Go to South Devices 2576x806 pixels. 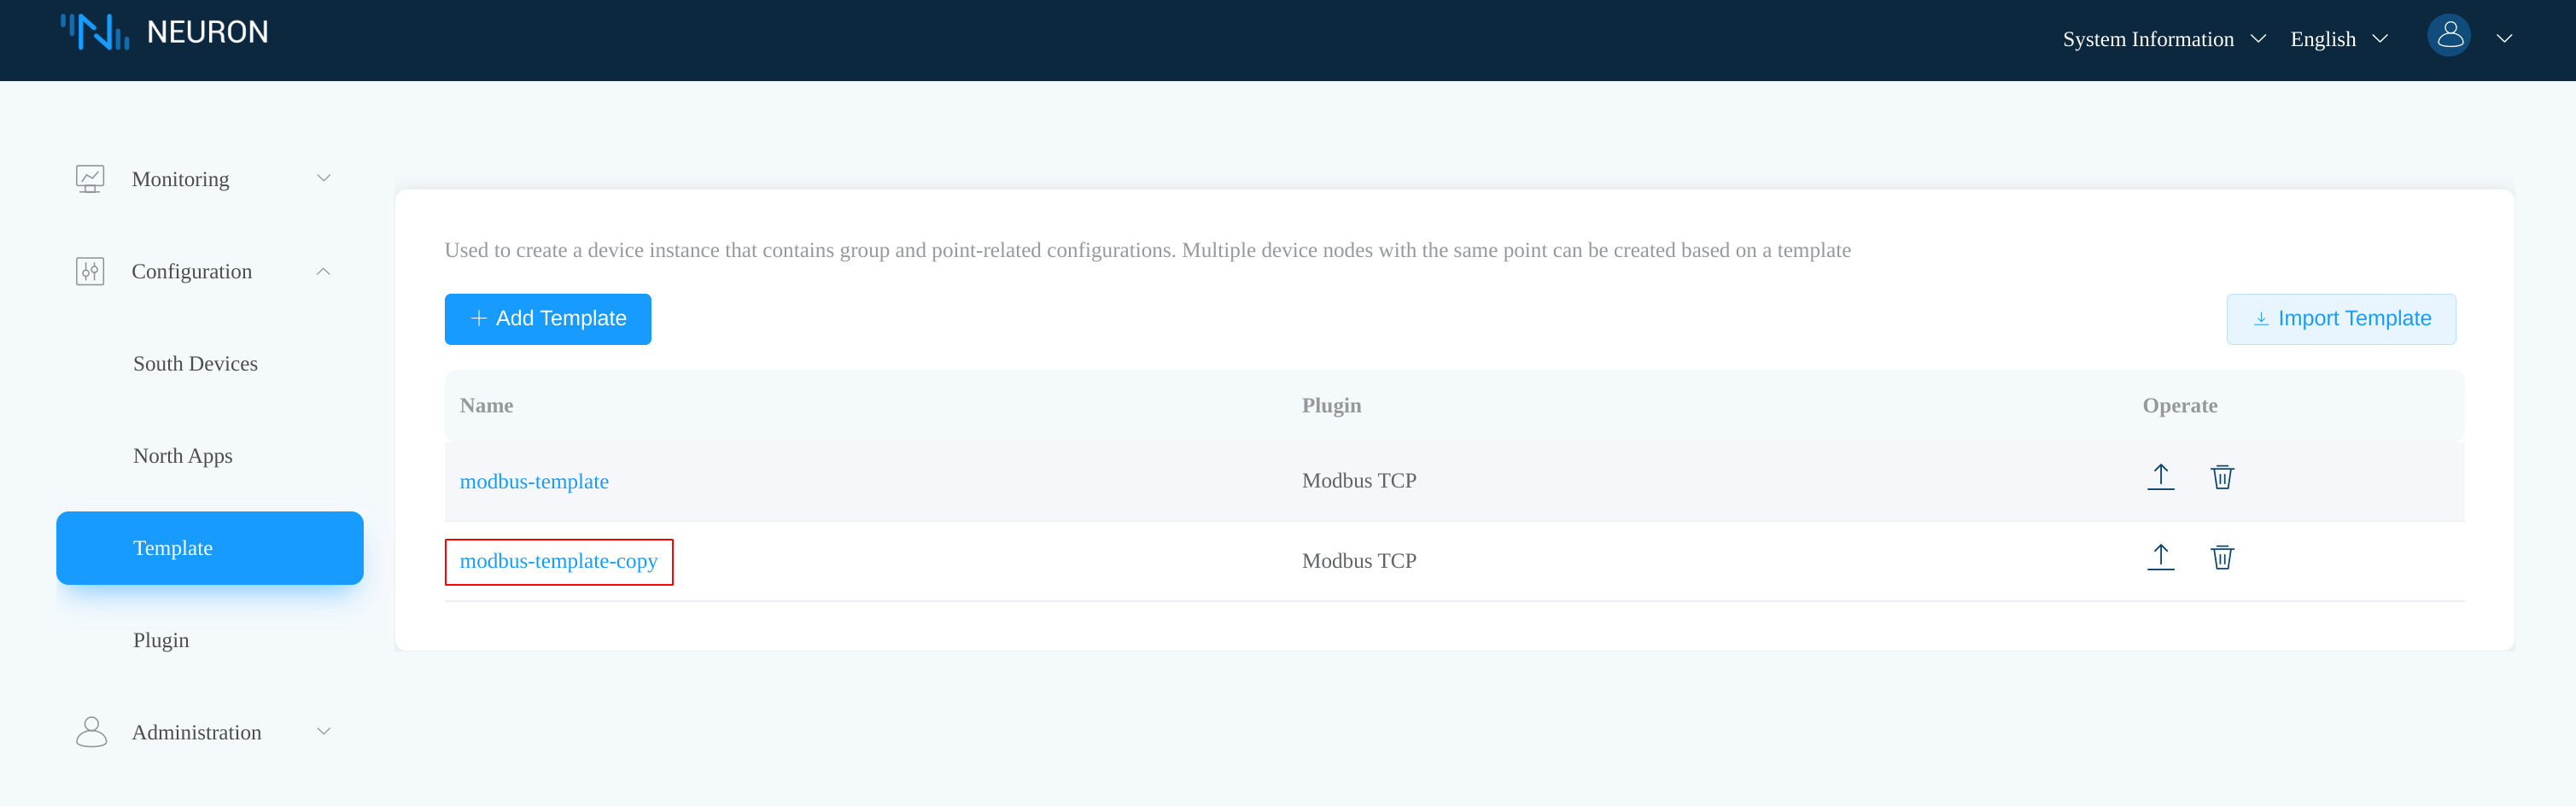(x=195, y=364)
